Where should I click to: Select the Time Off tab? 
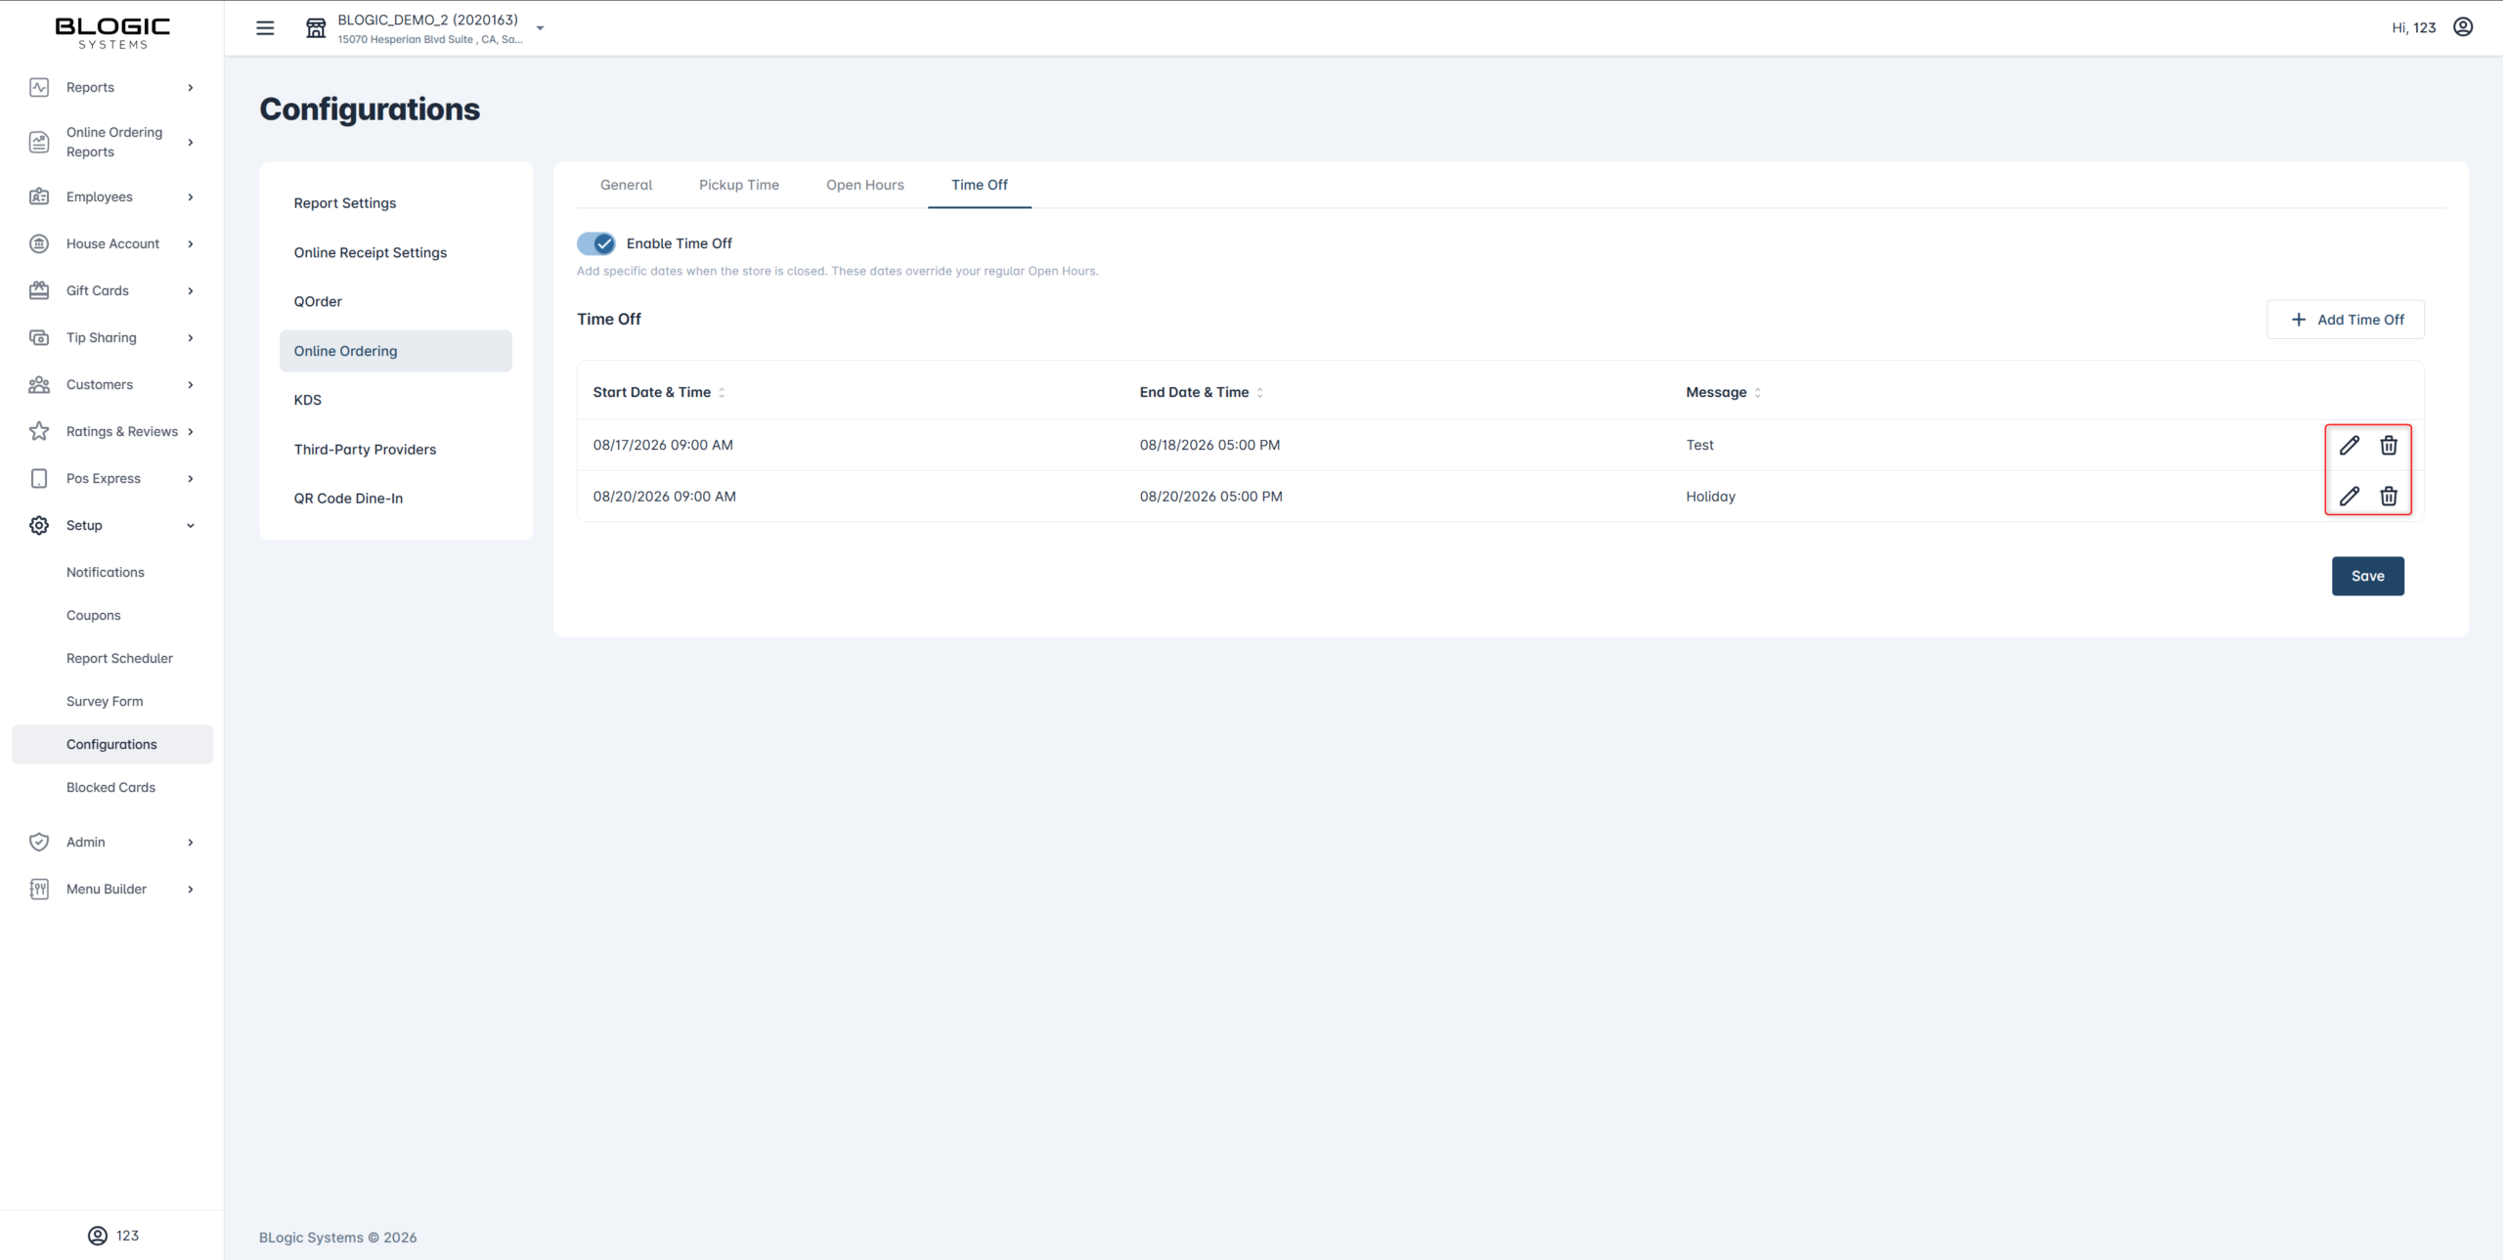pos(980,185)
